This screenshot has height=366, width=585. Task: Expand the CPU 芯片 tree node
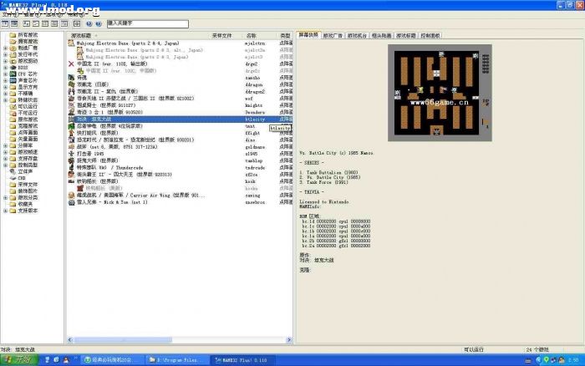click(6, 74)
